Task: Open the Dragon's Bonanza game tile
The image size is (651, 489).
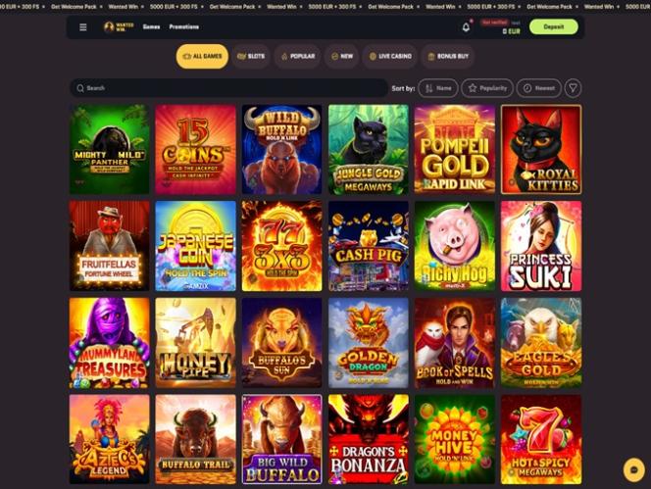Action: 369,439
